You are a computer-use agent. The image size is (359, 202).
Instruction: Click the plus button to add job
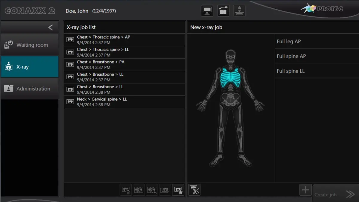(305, 190)
